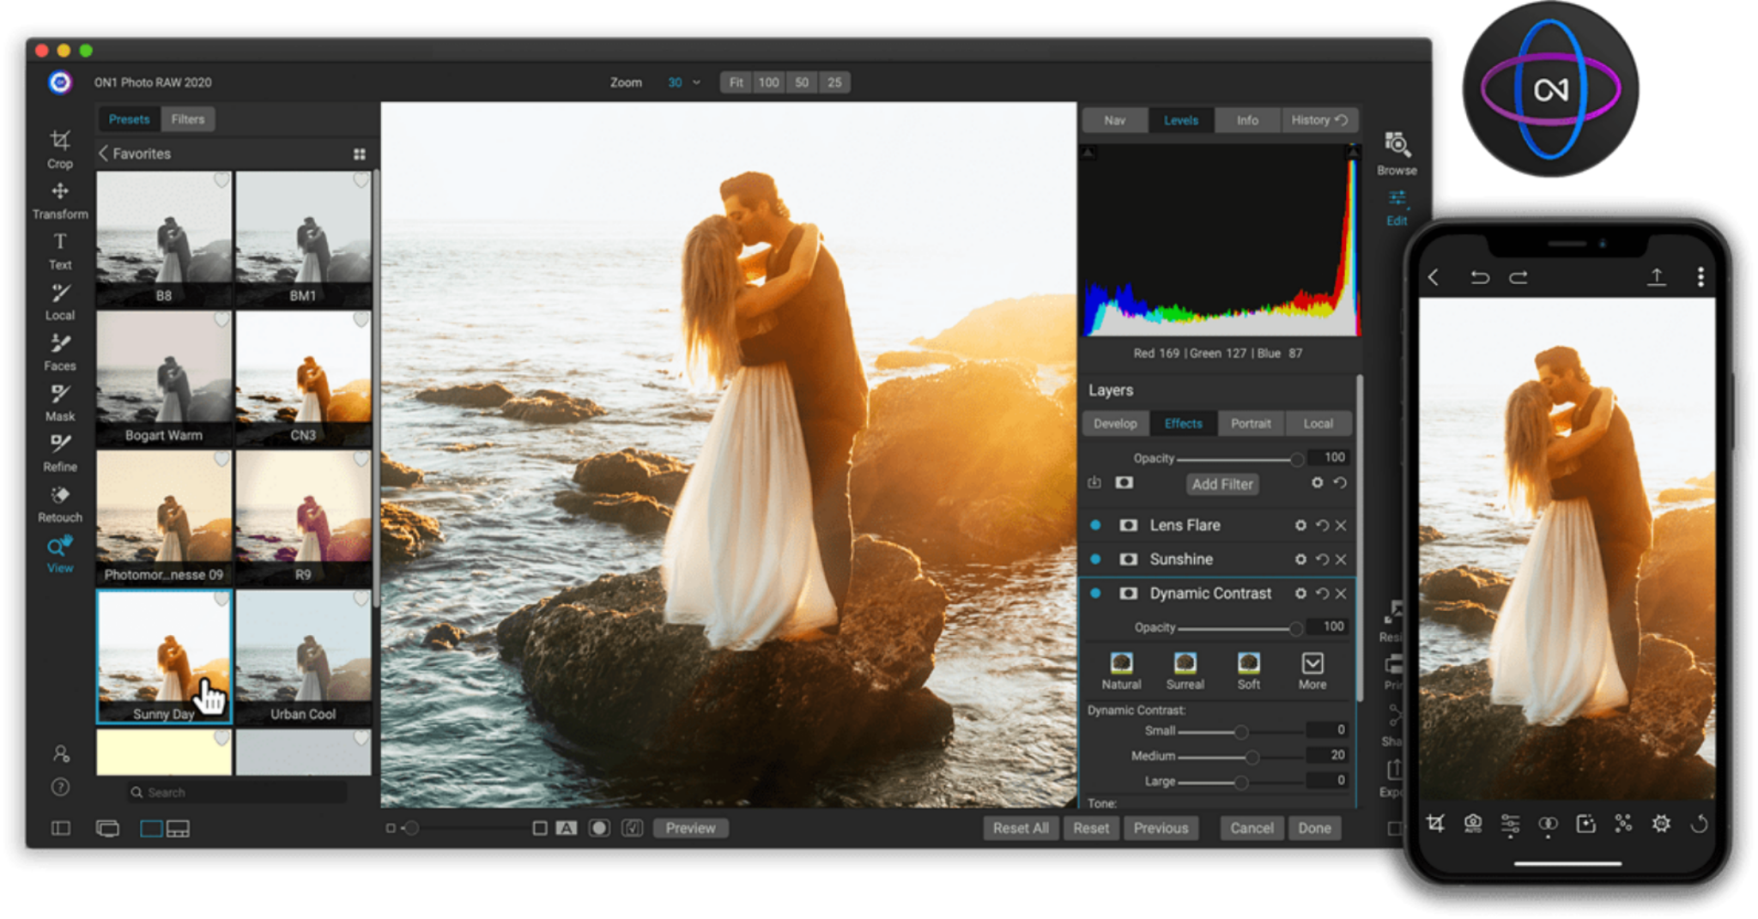Switch presets to grid view icon
Screen dimensions: 1758x919
[360, 154]
